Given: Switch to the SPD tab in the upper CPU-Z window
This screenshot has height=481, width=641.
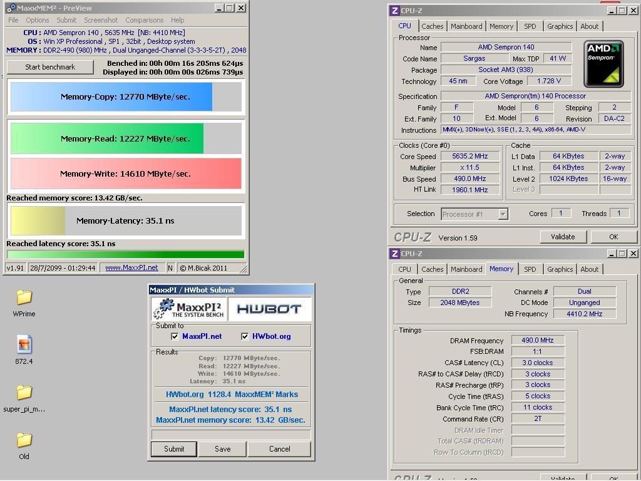Looking at the screenshot, I should (530, 26).
